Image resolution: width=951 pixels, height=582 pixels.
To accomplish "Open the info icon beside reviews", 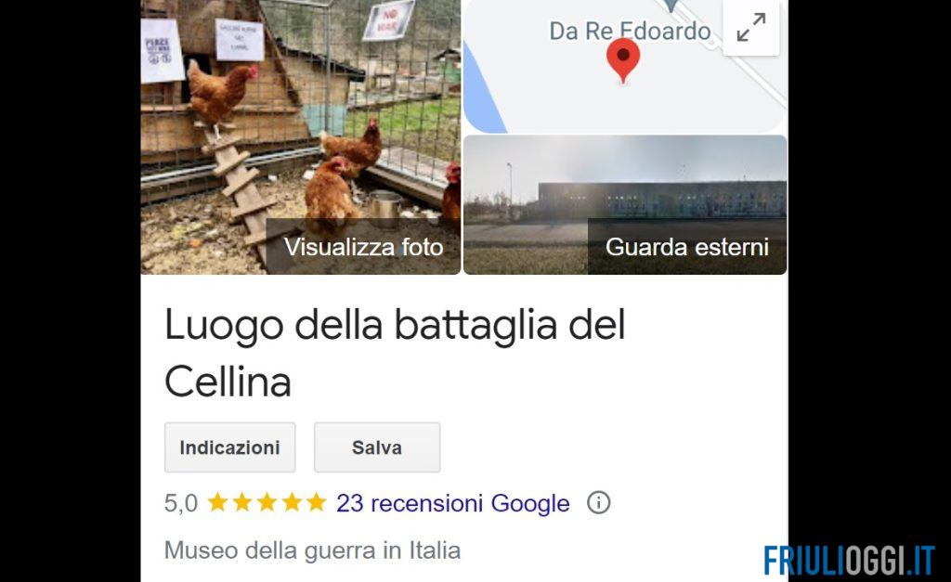I will [599, 502].
